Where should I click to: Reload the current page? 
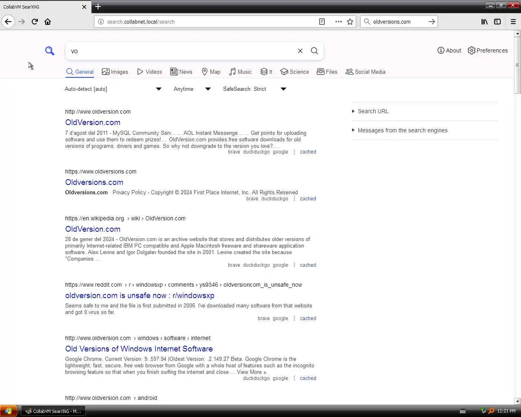pos(35,22)
